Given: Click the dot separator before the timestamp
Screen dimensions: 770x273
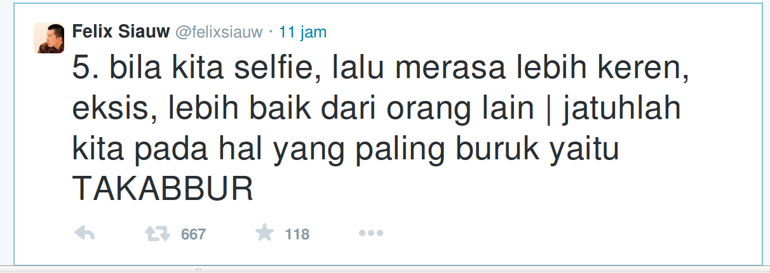Looking at the screenshot, I should click(x=271, y=33).
